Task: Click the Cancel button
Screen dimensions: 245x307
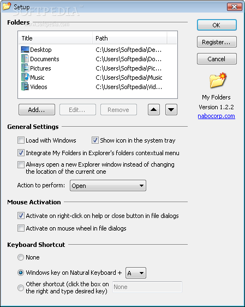Action: [217, 59]
